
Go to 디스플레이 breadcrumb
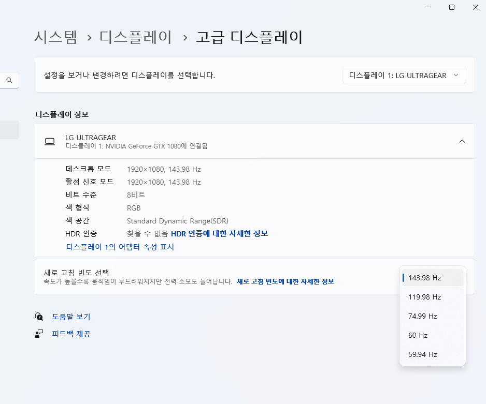[135, 37]
